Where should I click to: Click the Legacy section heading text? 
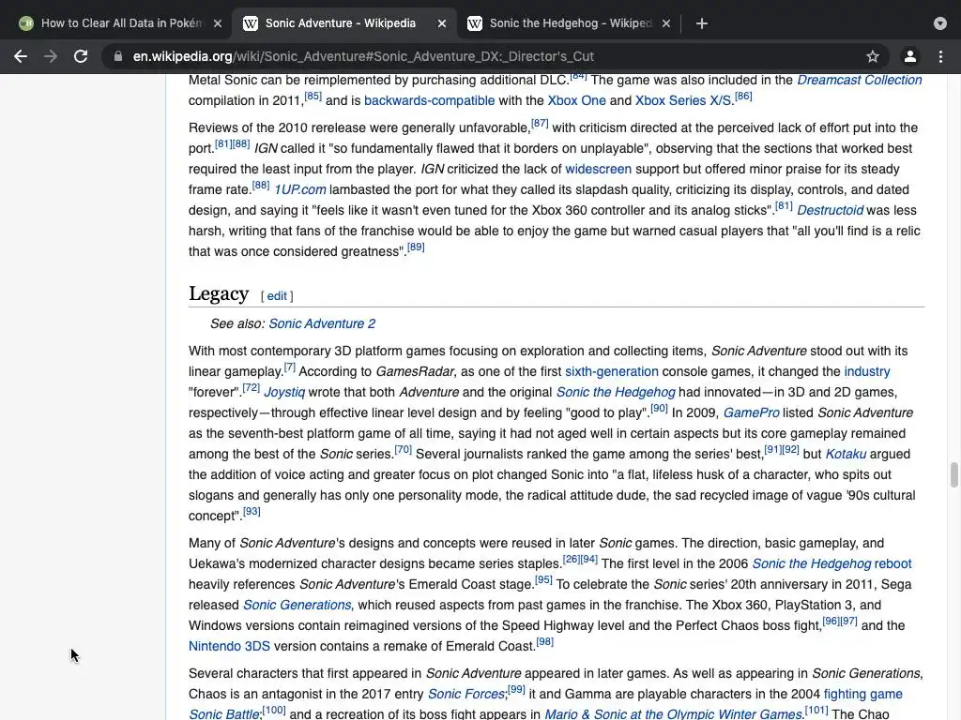coord(219,293)
